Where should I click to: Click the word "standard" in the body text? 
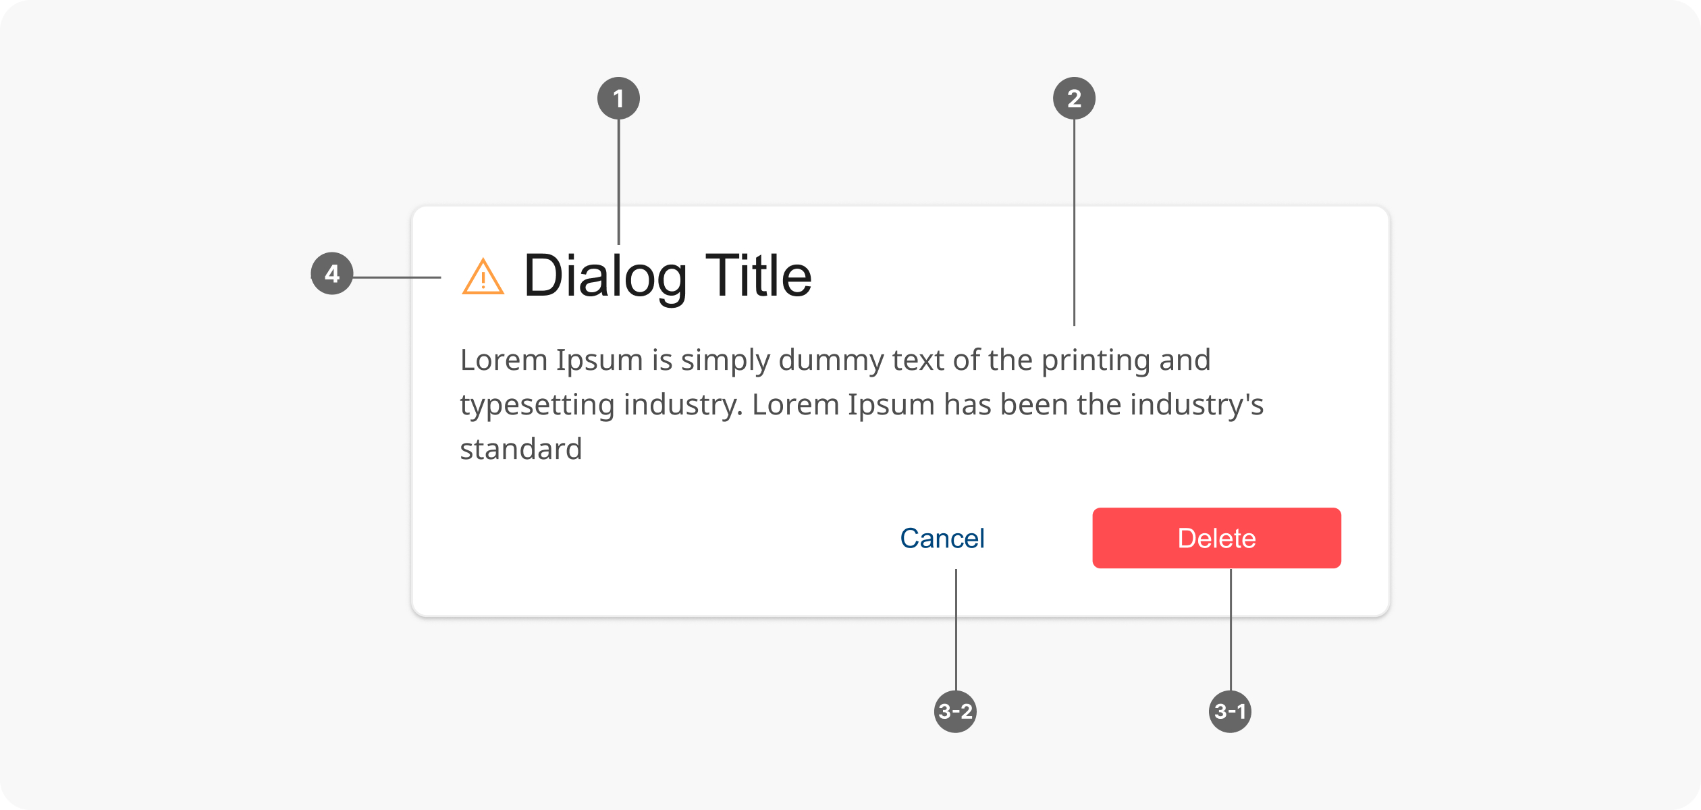(x=521, y=449)
